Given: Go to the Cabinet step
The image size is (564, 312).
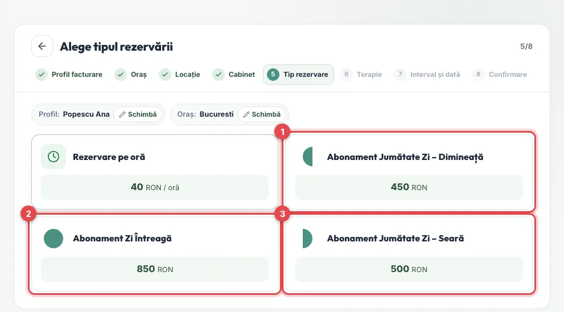Looking at the screenshot, I should point(234,75).
